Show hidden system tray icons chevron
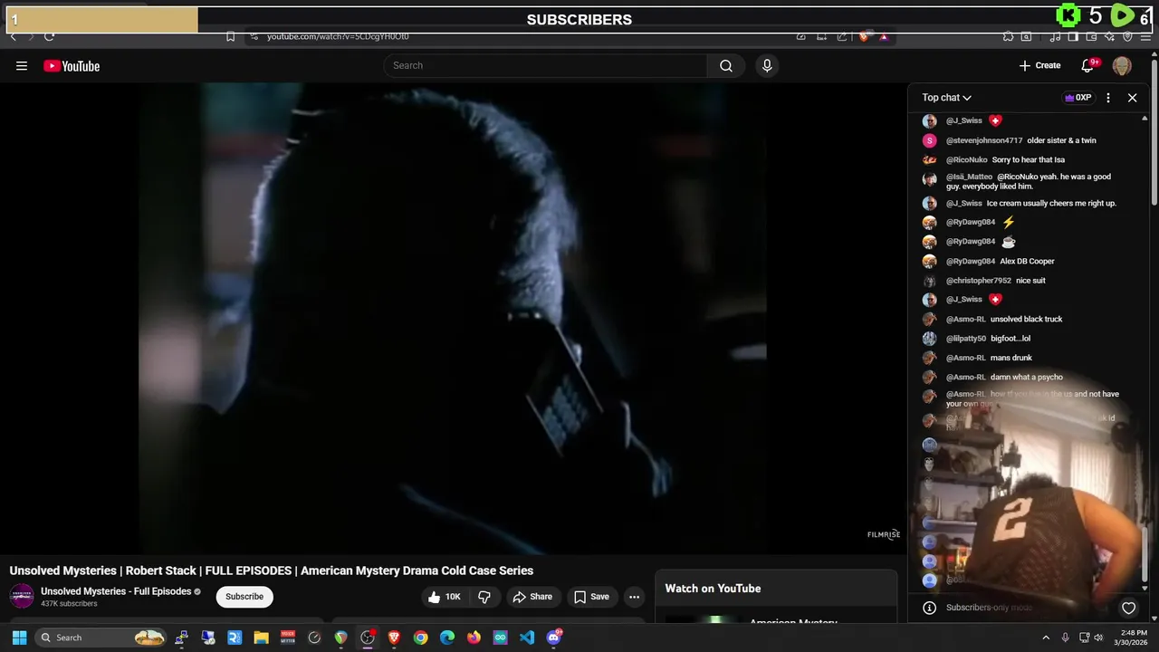 click(1046, 638)
